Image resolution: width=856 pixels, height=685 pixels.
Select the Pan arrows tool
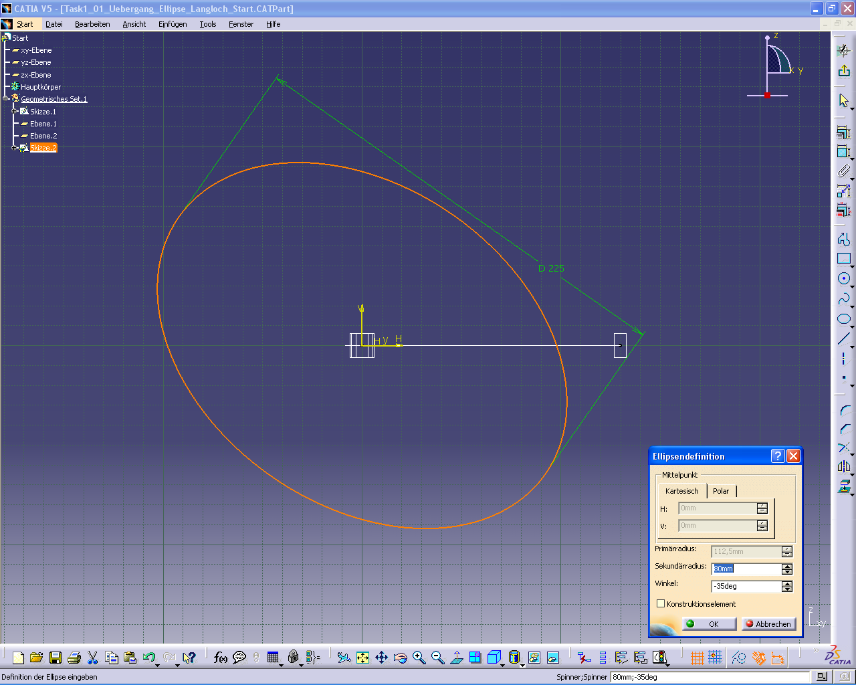pyautogui.click(x=382, y=658)
